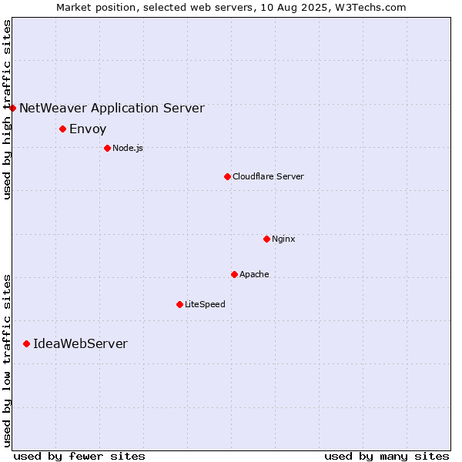Click the 'used by fewer sites' axis label

[79, 457]
